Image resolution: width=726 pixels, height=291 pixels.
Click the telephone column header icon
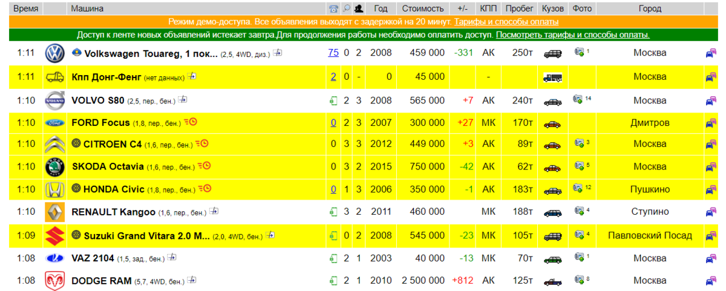tap(333, 8)
